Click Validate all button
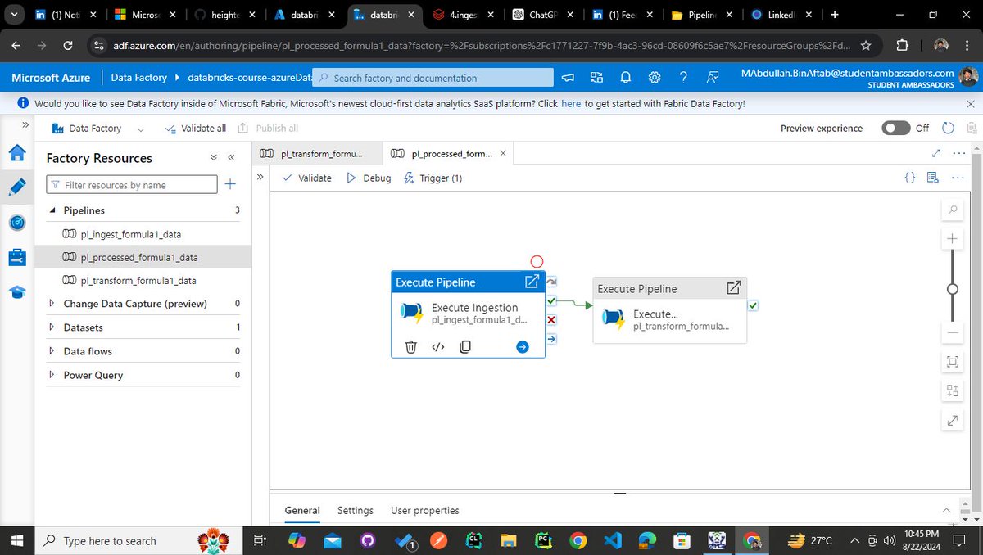The image size is (983, 555). pos(196,129)
